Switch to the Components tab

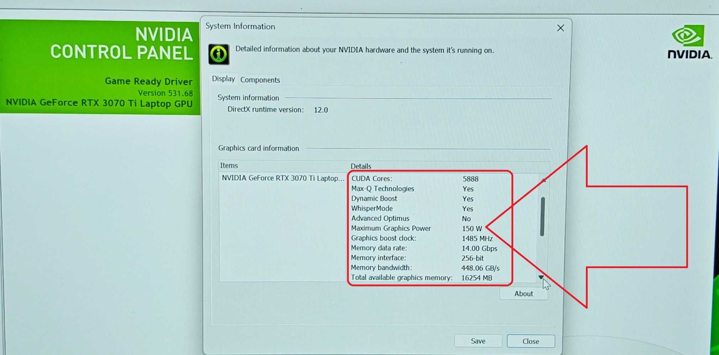point(260,80)
